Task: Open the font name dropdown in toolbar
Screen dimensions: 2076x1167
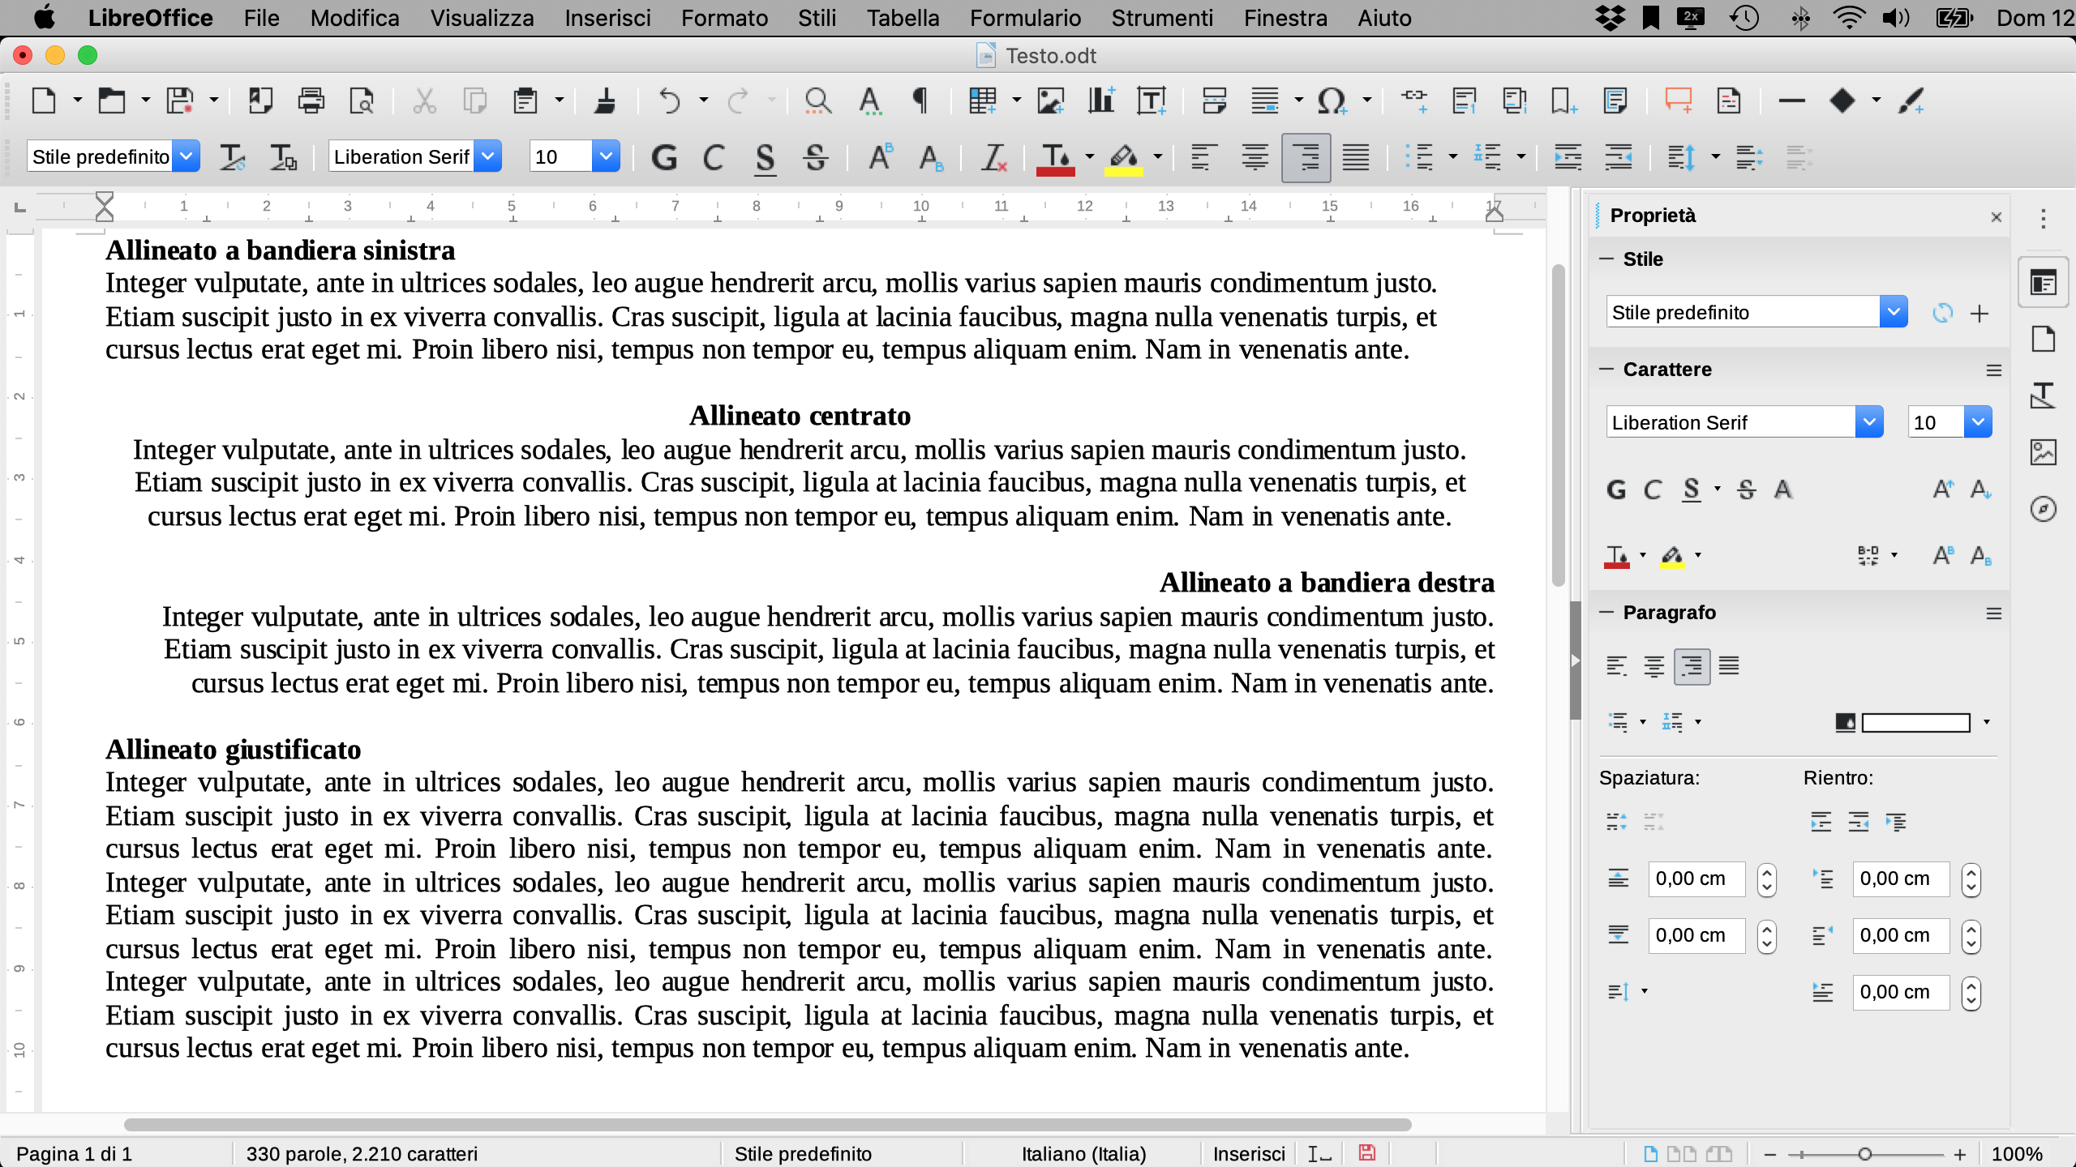Action: [488, 156]
